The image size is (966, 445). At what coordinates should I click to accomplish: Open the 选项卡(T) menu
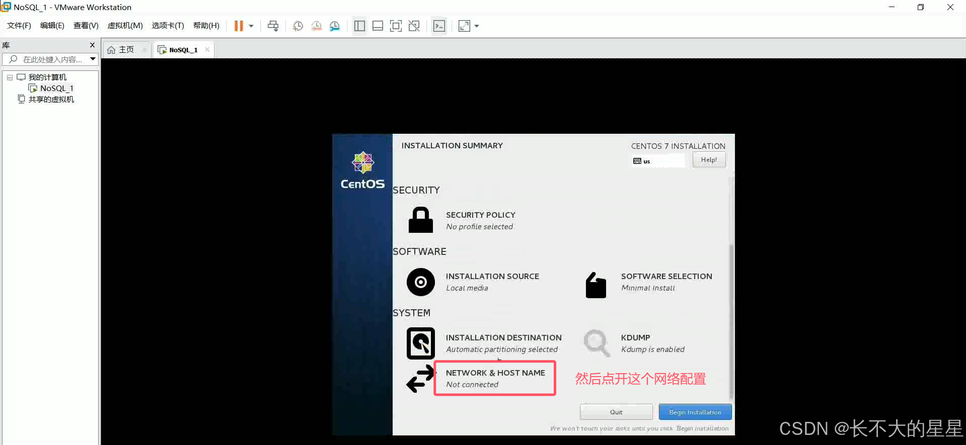[x=168, y=26]
